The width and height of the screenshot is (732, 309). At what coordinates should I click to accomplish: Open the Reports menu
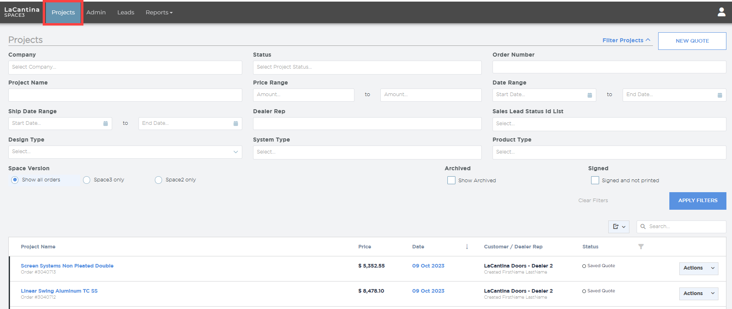(x=159, y=12)
